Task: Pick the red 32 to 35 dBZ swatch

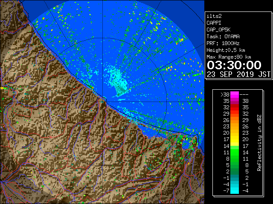Action: coord(235,108)
